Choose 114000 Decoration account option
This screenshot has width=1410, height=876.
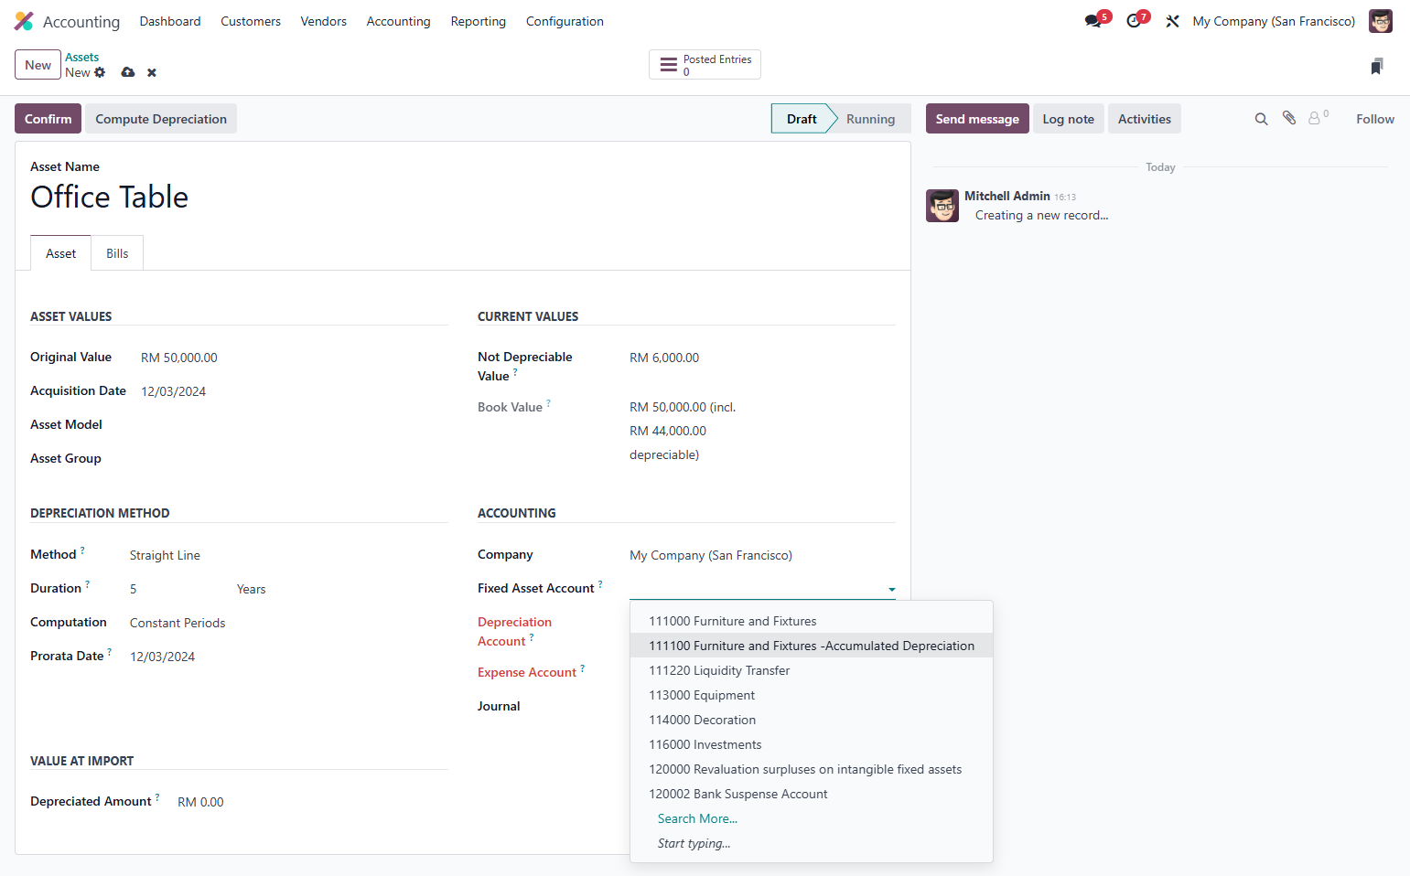tap(812, 720)
